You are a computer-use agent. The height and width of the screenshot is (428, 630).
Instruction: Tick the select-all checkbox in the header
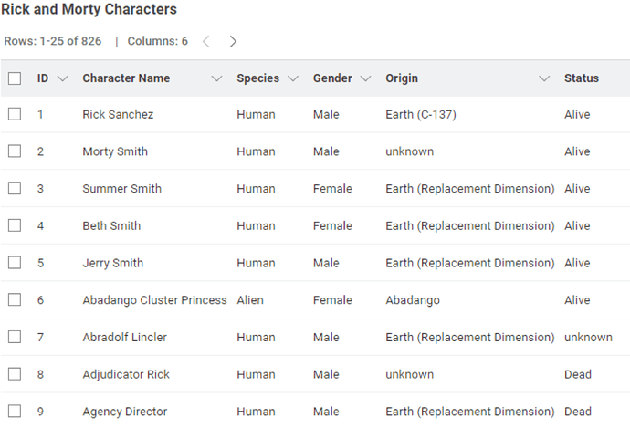15,78
